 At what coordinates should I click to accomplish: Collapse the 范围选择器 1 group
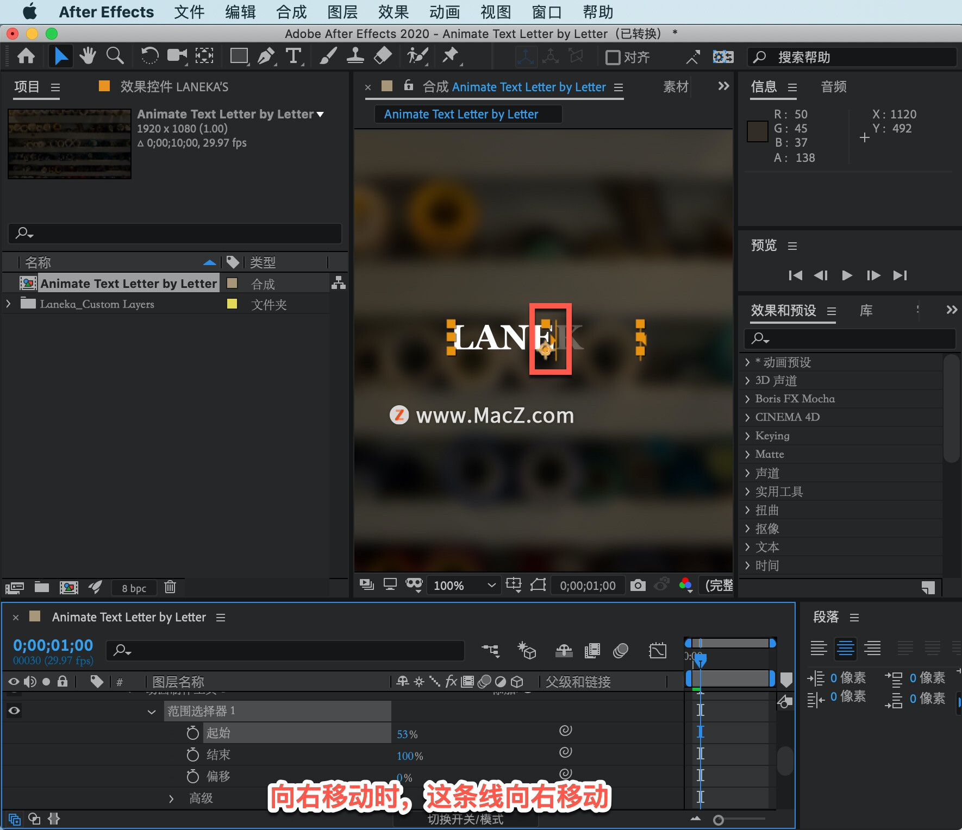(x=152, y=712)
